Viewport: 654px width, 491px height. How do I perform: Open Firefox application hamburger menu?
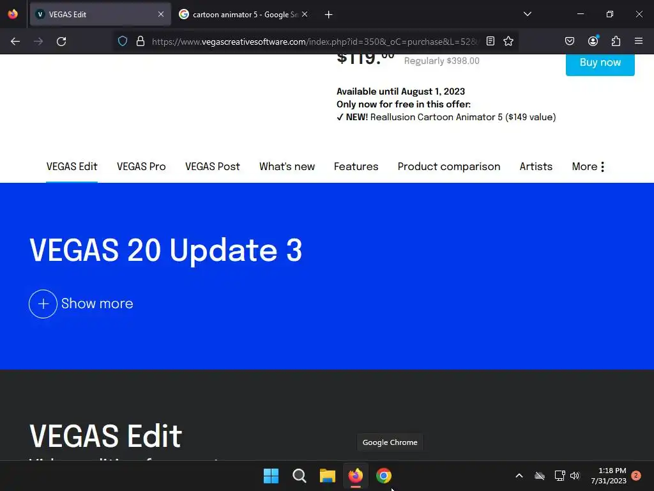pos(639,42)
